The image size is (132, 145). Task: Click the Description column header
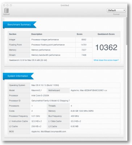pyautogui.click(x=37, y=34)
